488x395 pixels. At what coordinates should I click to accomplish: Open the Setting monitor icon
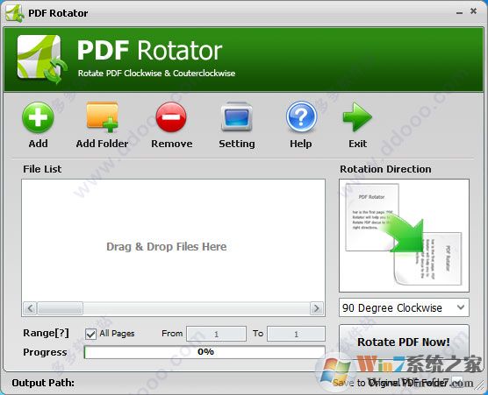tap(236, 116)
